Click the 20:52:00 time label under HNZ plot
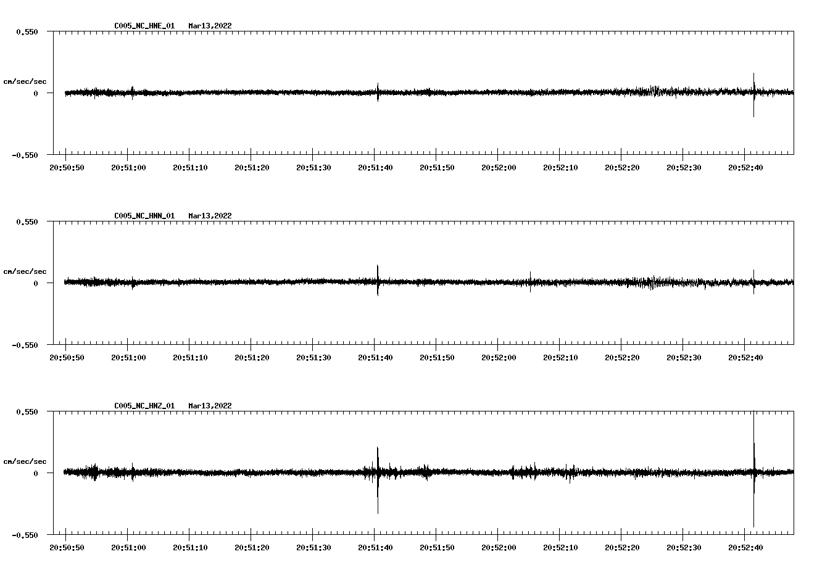 click(x=499, y=548)
